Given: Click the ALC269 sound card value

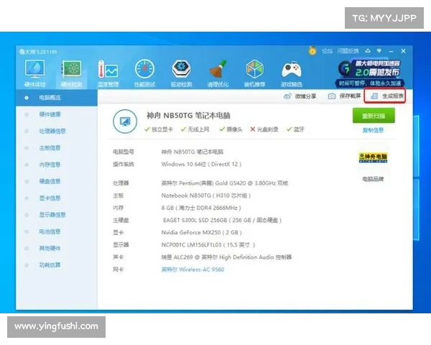Looking at the screenshot, I should (x=226, y=257).
